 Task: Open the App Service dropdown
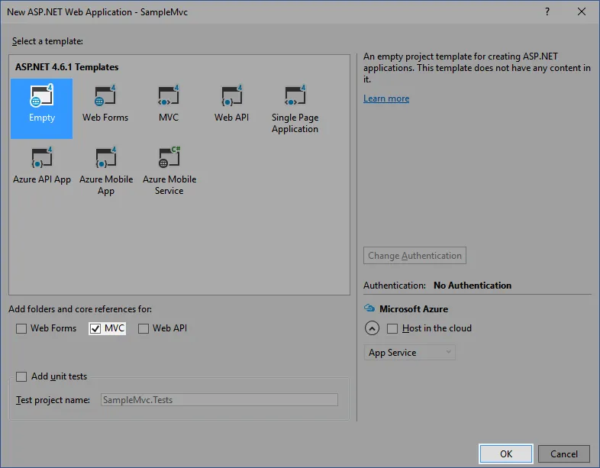409,353
